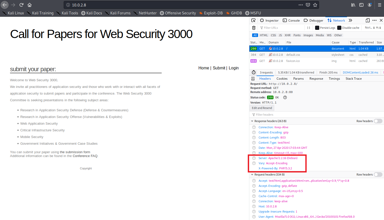Open the Firefox hamburger menu
Viewport: 384px width, 220px height.
point(379,5)
